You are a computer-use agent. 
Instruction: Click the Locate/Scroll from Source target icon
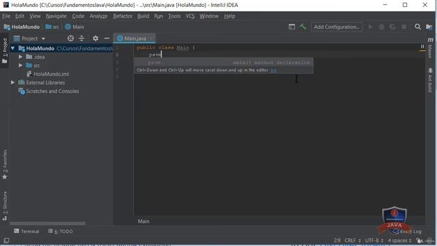click(70, 38)
